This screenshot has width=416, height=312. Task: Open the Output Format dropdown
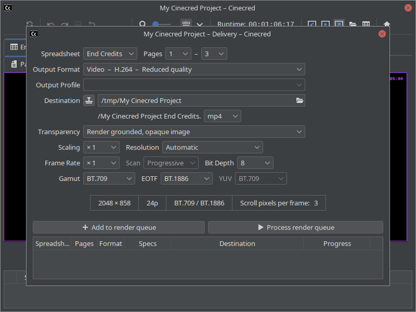click(x=194, y=69)
